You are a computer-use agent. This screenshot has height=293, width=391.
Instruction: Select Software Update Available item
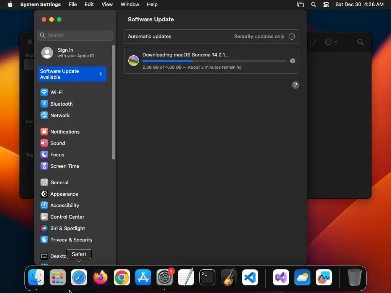72,74
